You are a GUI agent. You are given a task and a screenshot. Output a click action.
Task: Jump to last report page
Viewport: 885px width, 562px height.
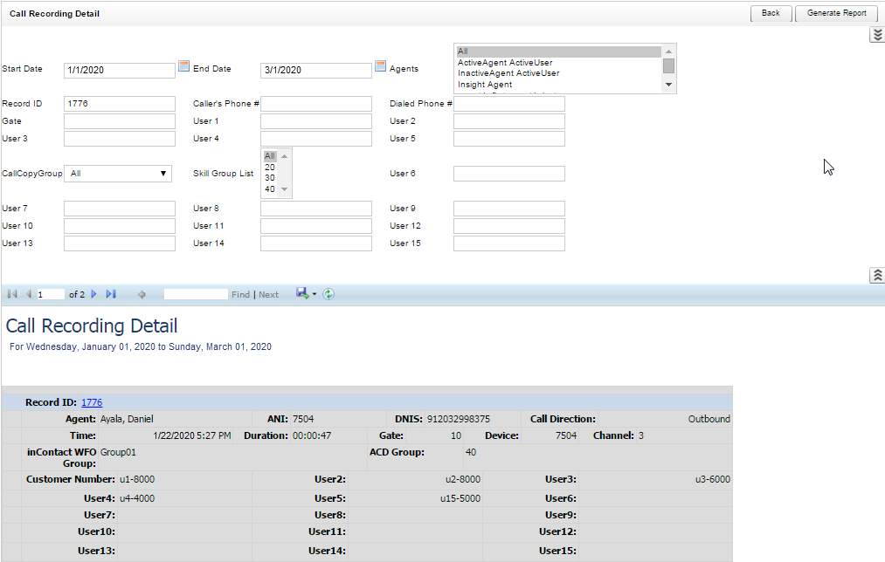(x=111, y=294)
